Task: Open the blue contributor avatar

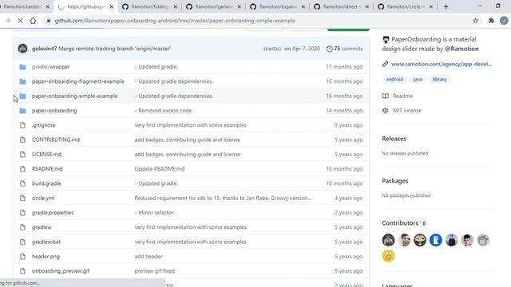Action: 435,240
